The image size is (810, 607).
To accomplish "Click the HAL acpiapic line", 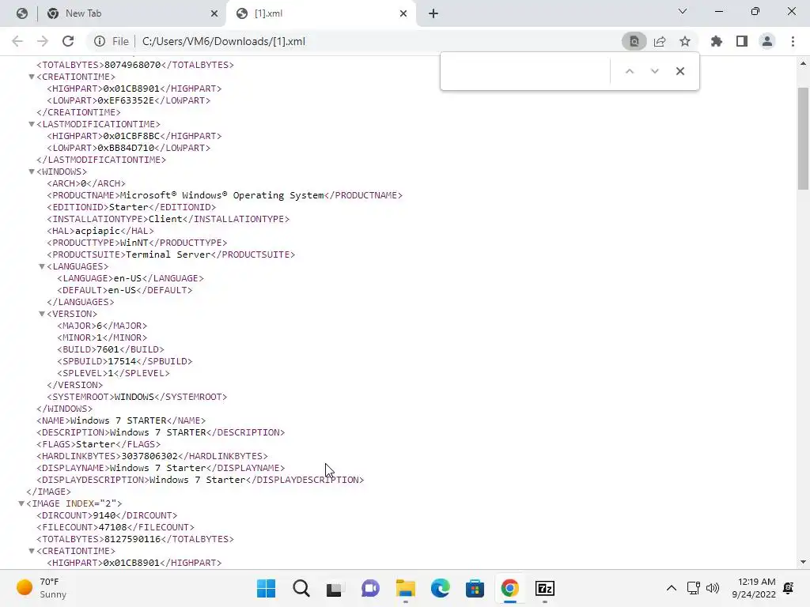I will pyautogui.click(x=100, y=232).
